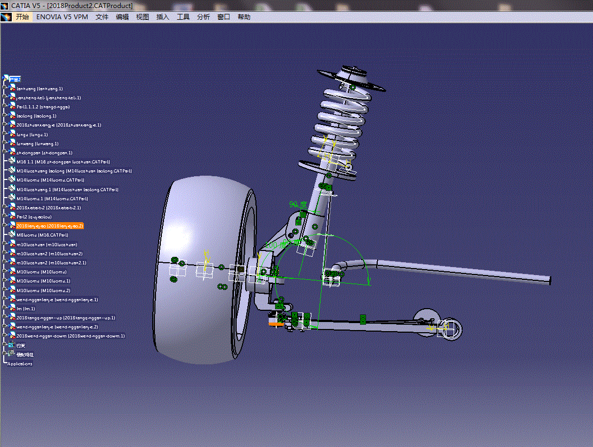Screen dimensions: 593x447
Task: Click the icon of highlighted 2018lianjiejiao node
Action: pos(12,225)
